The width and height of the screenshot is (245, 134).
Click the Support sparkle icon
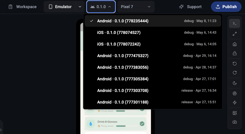[x=181, y=7]
